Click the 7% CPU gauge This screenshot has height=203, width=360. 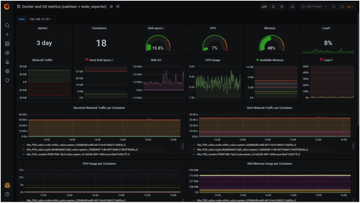coord(215,43)
